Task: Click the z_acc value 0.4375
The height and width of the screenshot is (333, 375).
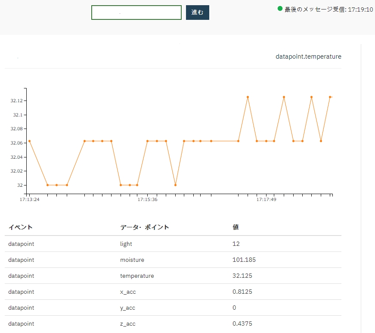Action: (242, 324)
